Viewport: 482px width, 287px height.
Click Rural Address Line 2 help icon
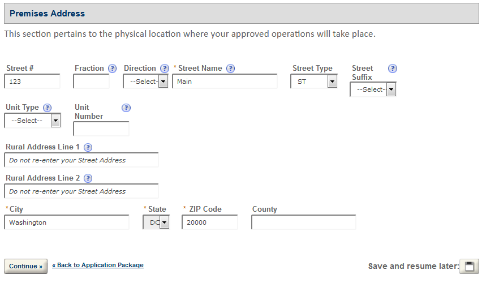(88, 178)
